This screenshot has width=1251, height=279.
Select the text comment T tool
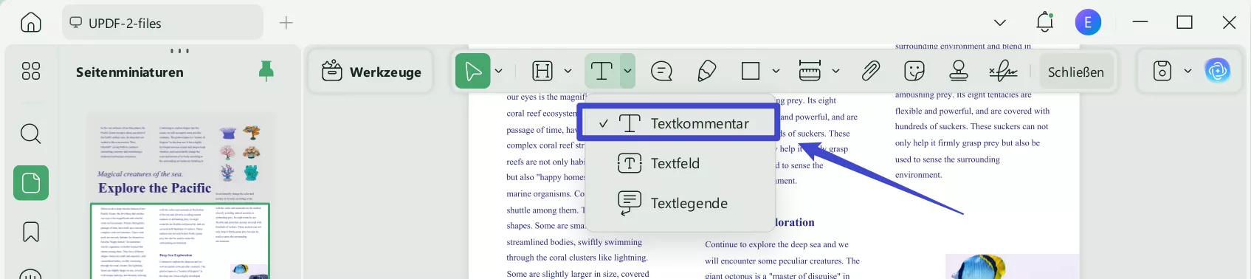[x=602, y=72]
